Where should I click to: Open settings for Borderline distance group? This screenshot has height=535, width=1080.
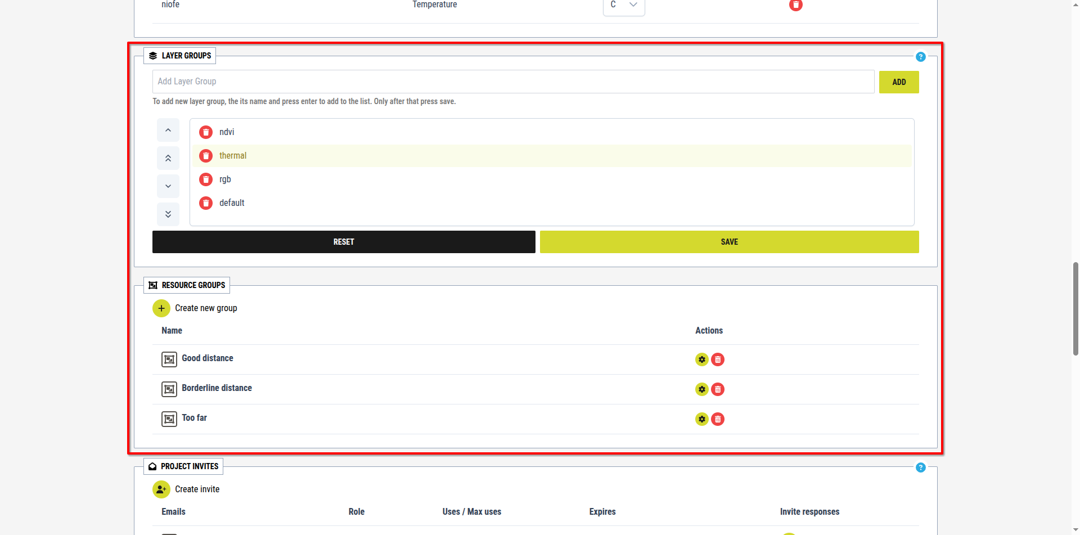702,389
